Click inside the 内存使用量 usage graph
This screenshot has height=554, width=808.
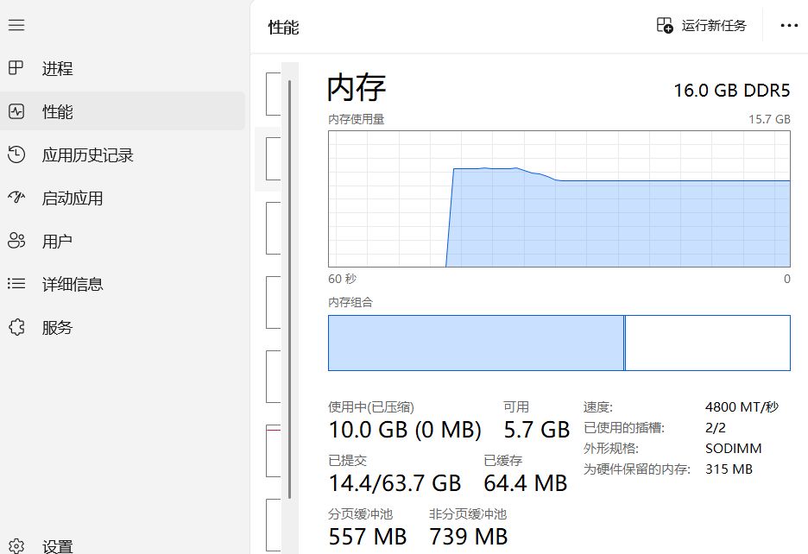point(559,199)
